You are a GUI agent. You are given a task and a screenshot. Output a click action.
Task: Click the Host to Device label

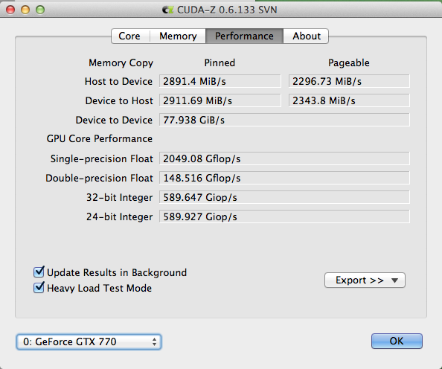(x=118, y=82)
